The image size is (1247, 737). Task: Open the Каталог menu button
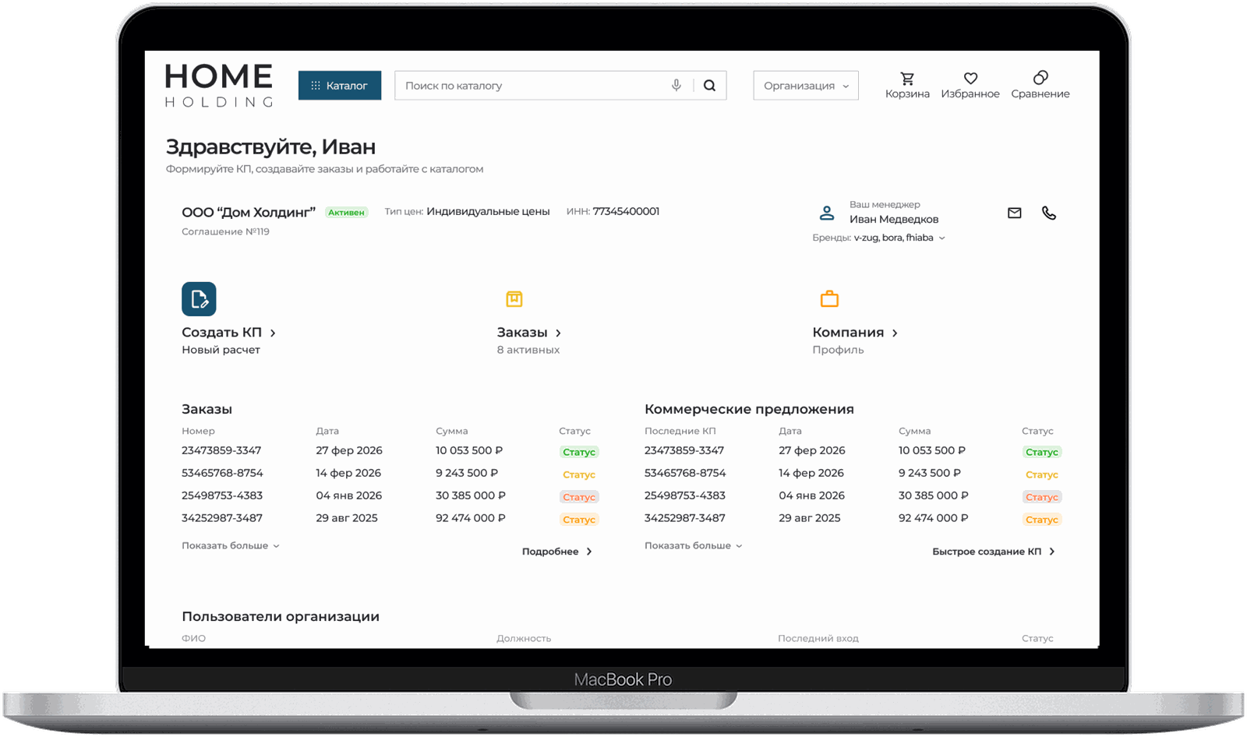[x=340, y=86]
